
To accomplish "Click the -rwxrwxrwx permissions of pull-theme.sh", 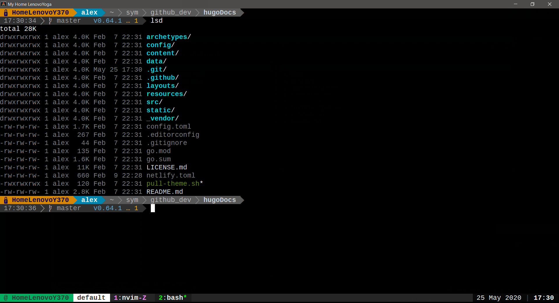I will pos(20,184).
